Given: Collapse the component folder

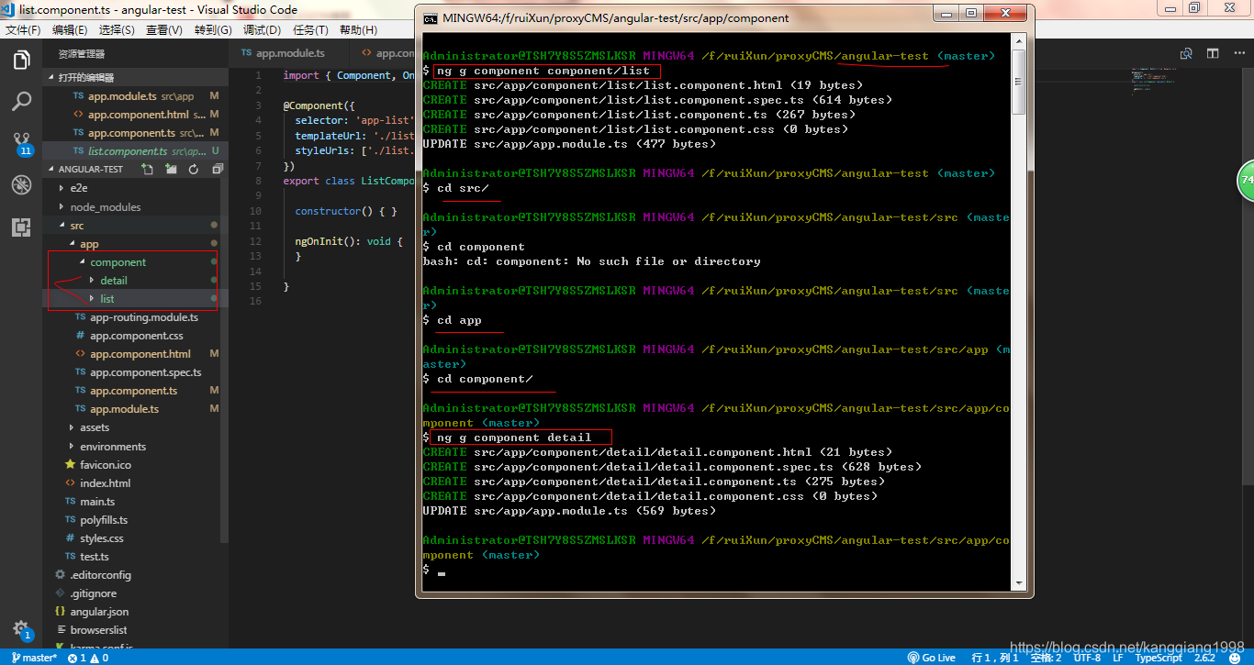Looking at the screenshot, I should click(x=118, y=262).
